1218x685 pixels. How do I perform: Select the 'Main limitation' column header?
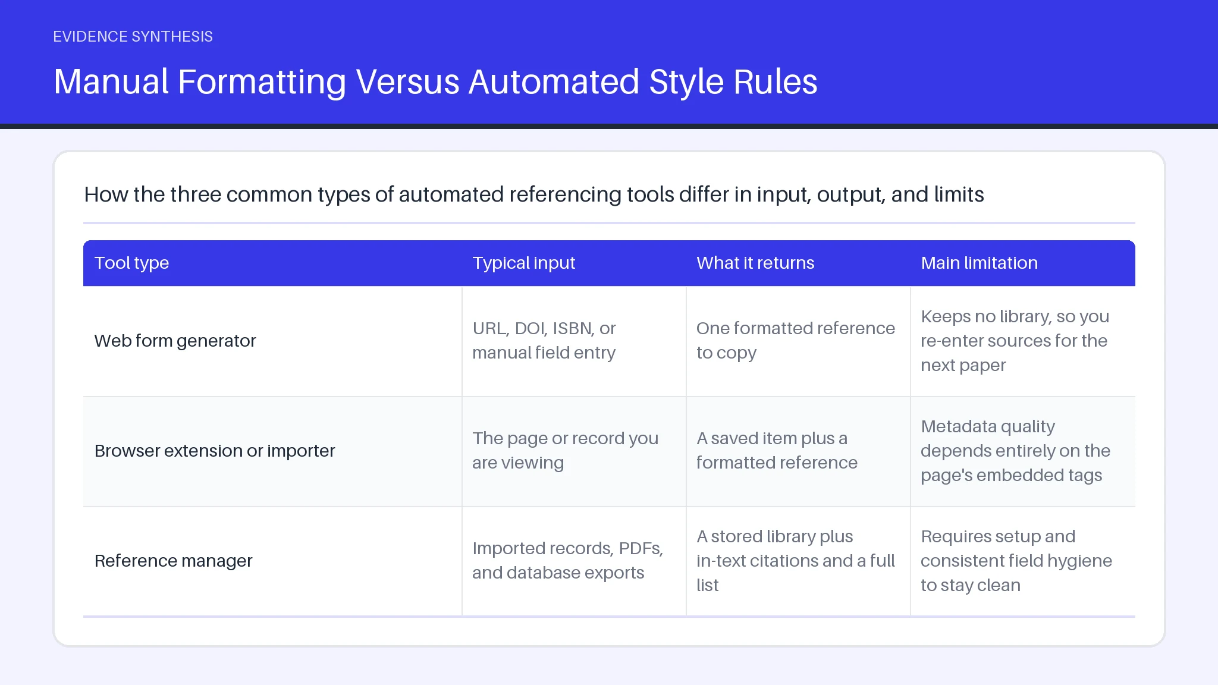pos(1023,263)
